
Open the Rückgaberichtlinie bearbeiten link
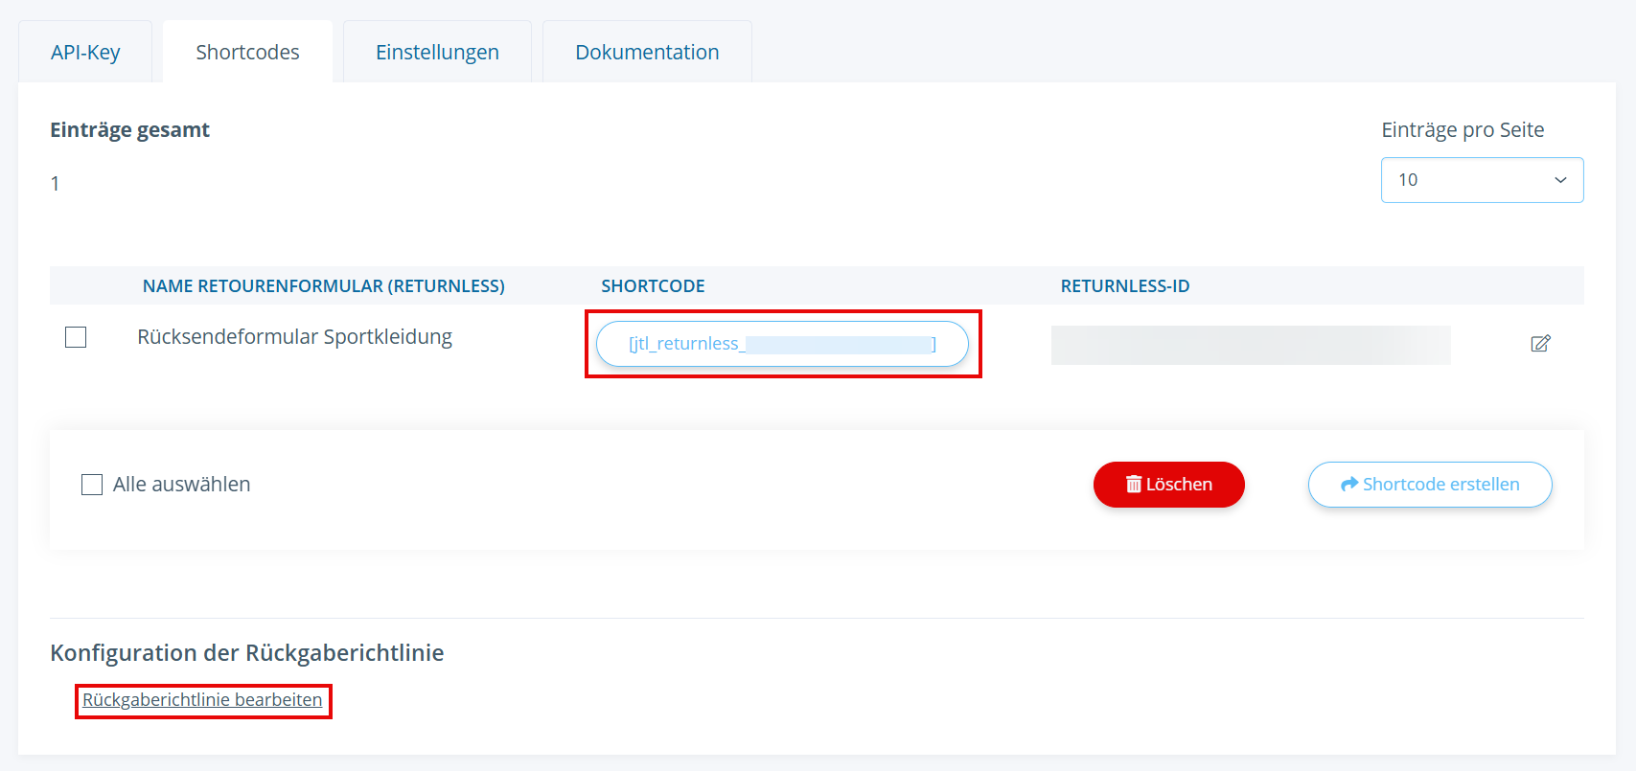point(202,700)
